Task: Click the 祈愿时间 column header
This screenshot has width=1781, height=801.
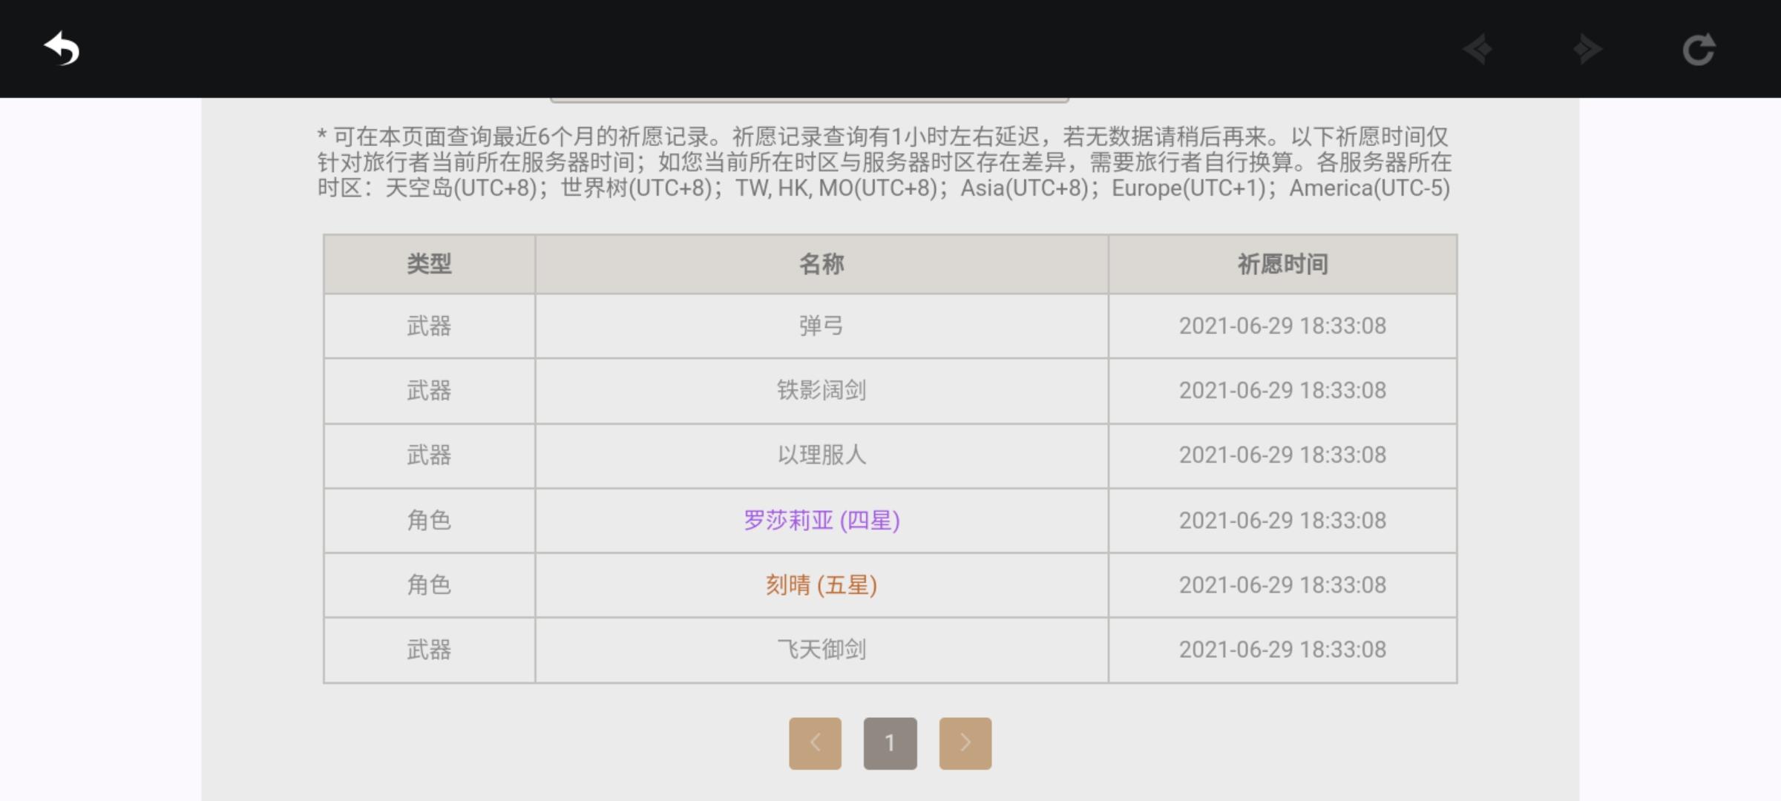Action: 1282,264
